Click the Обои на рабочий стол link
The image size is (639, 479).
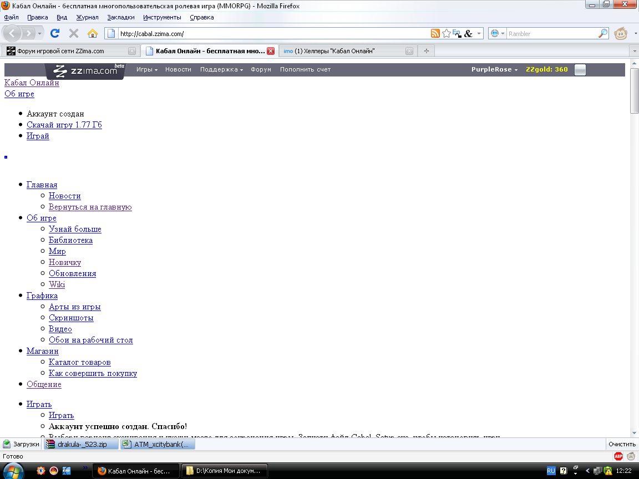[90, 340]
